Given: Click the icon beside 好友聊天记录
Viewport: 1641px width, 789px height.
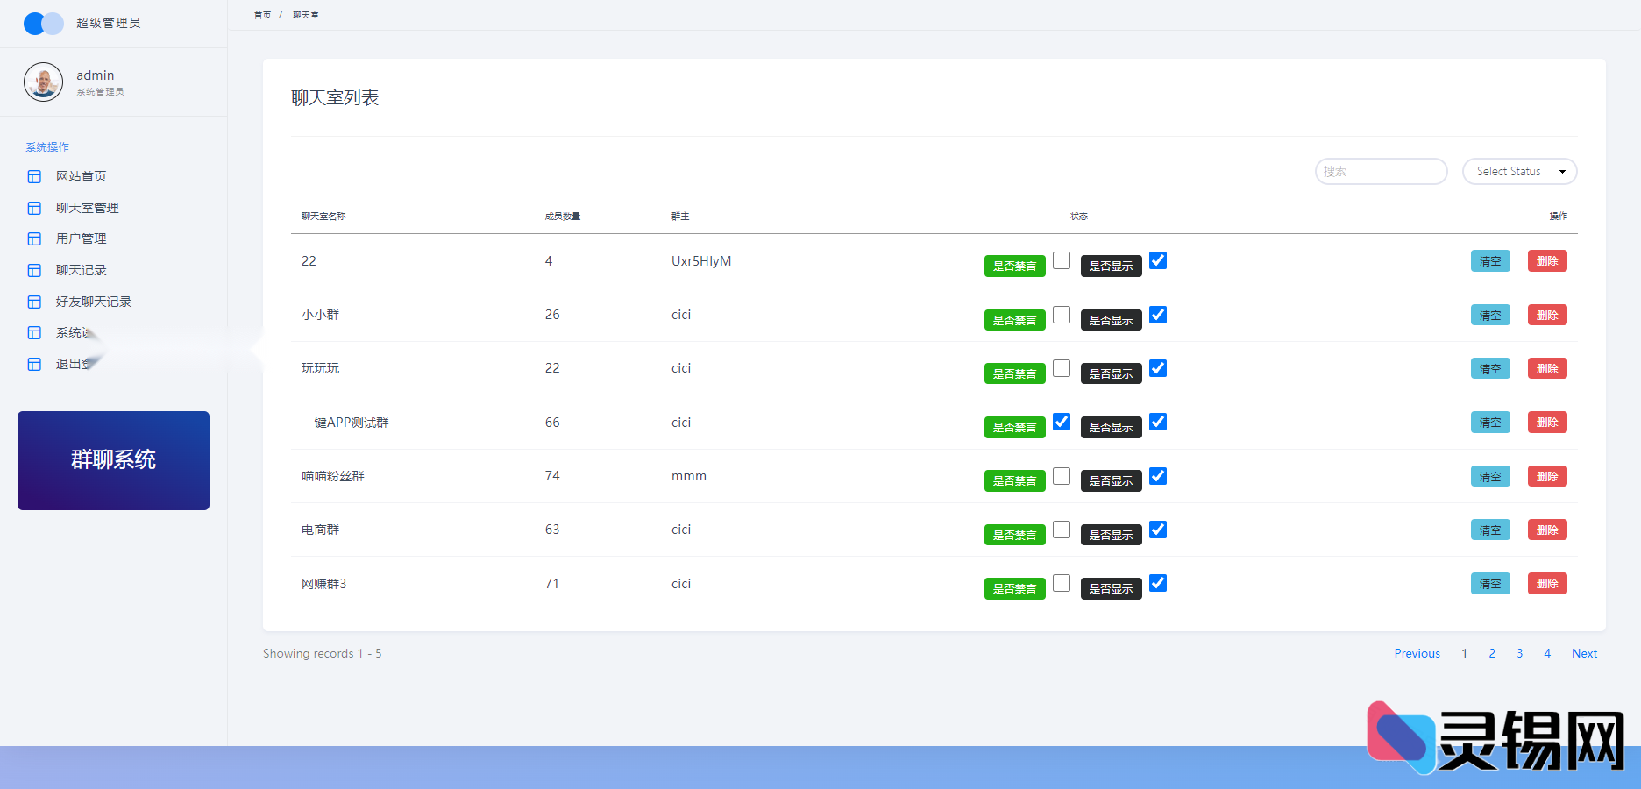Looking at the screenshot, I should tap(34, 302).
